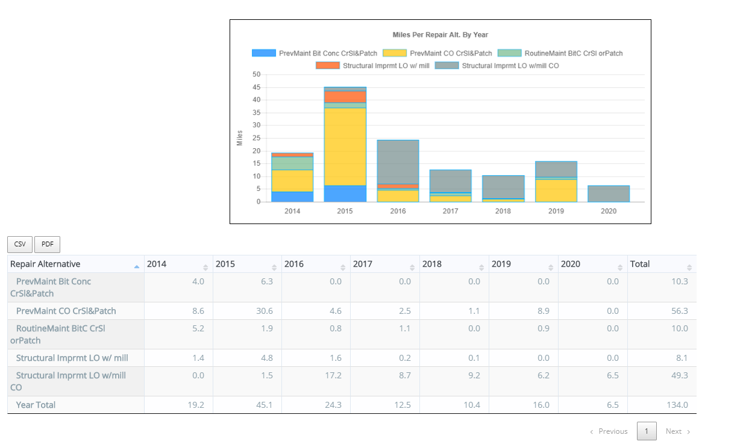Screen dimensions: 749x447
Task: Click the 2015 stacked bar's yellow segment
Action: [x=345, y=146]
